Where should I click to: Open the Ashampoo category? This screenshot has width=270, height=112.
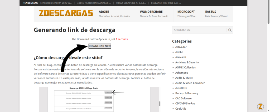[182, 73]
